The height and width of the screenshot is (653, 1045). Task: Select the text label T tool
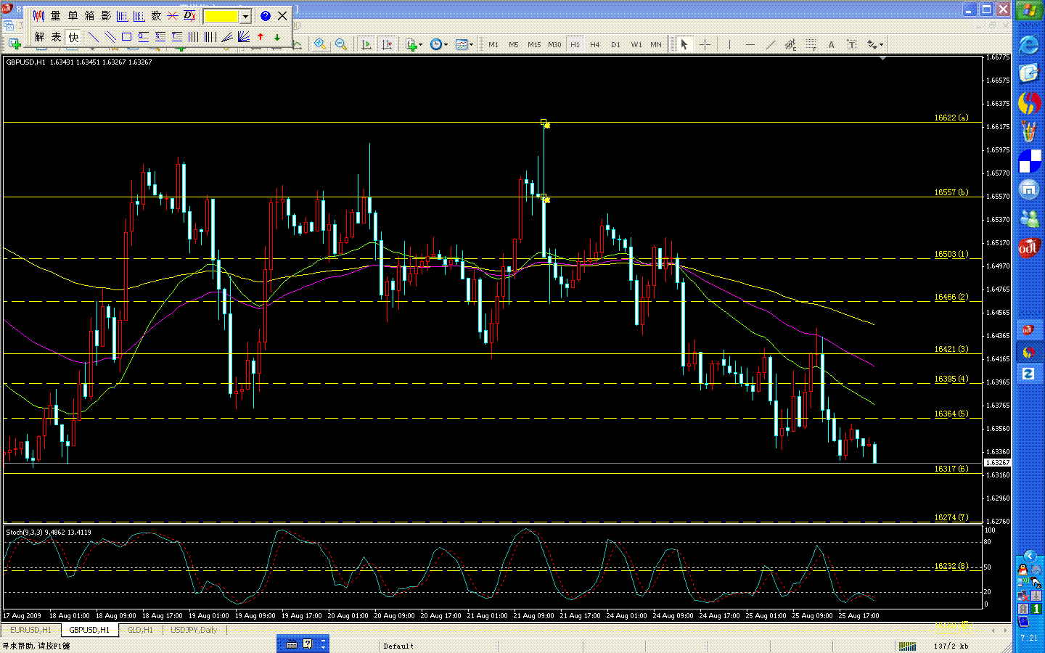852,44
